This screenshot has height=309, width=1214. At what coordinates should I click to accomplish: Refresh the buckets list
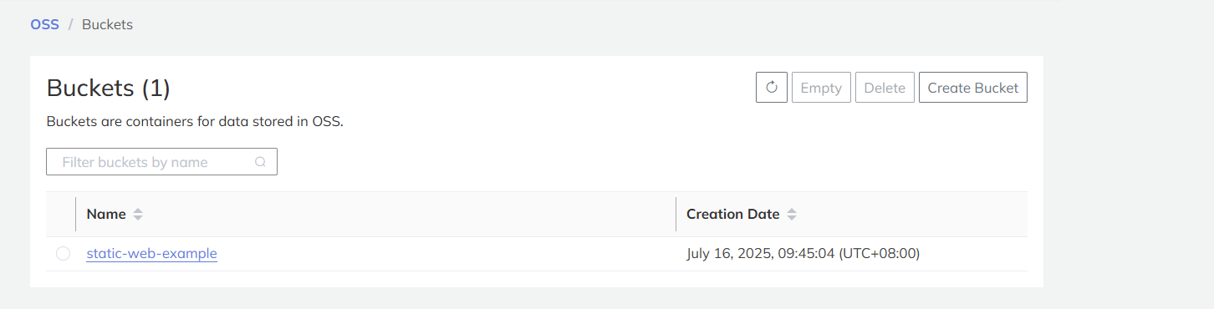[x=772, y=88]
